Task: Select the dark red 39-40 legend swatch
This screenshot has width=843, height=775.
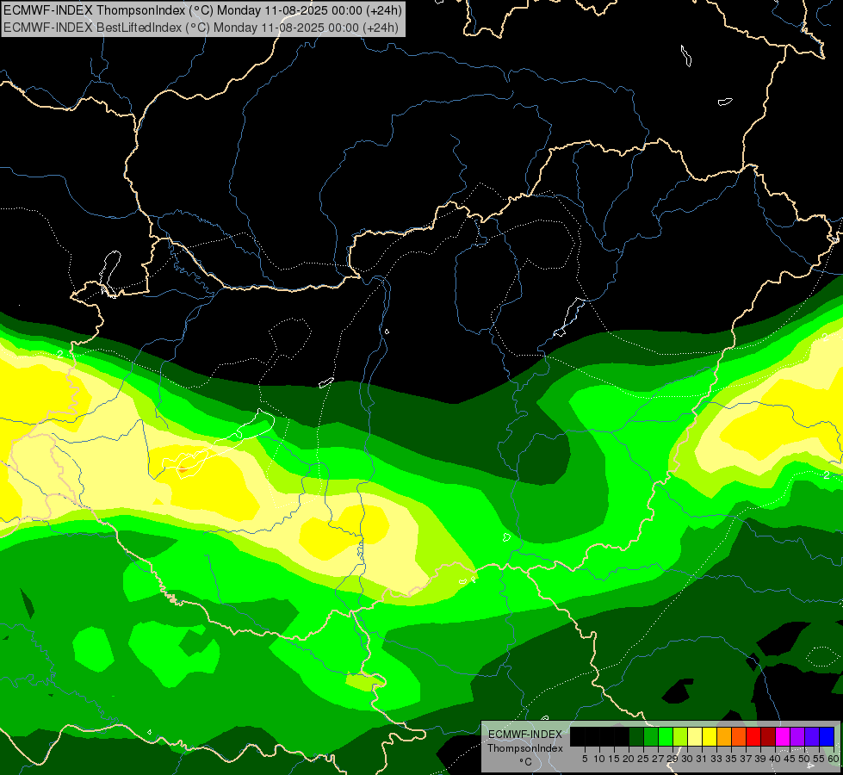Action: (768, 736)
